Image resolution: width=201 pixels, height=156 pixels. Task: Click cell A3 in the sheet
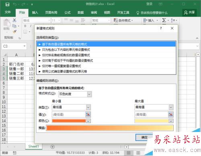pos(16,69)
